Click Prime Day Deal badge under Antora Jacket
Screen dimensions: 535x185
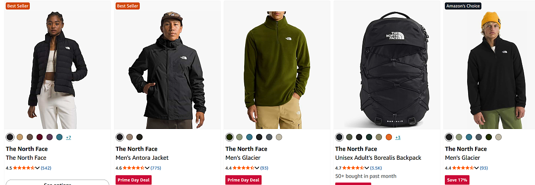pos(133,180)
